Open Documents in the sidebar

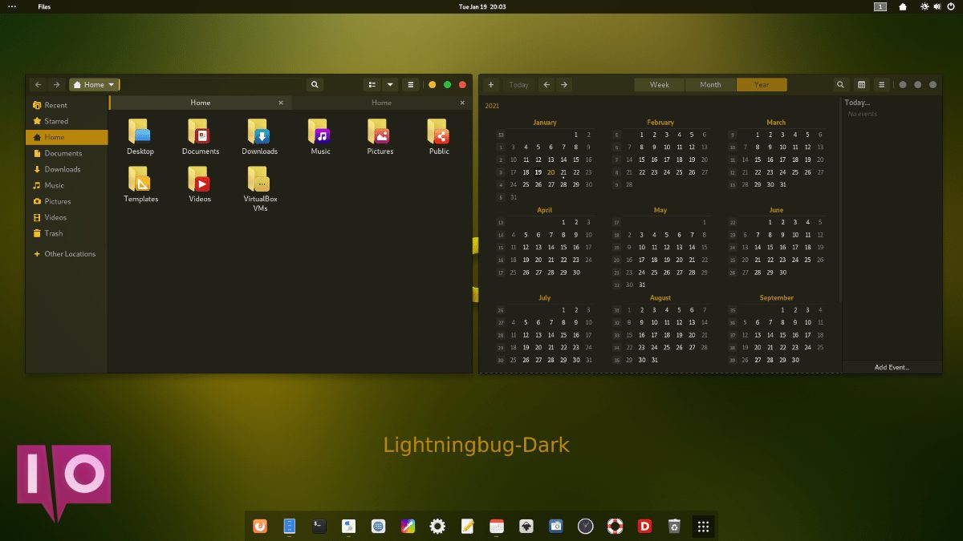(x=67, y=153)
